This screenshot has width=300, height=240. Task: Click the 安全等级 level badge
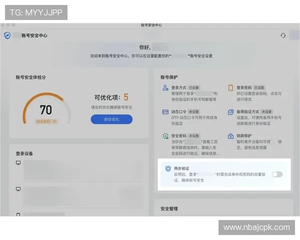coord(46,121)
